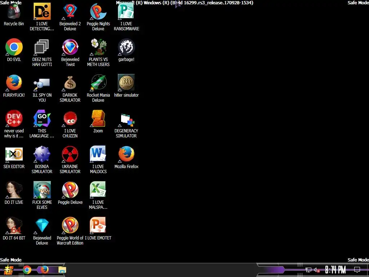
Task: Launch Chrome from the taskbar
Action: tap(27, 270)
